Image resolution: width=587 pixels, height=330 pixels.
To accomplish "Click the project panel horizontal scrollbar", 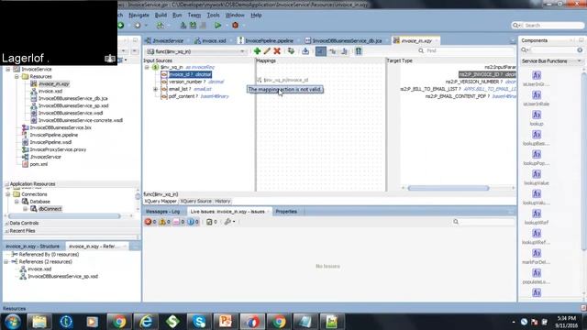I will (x=64, y=216).
